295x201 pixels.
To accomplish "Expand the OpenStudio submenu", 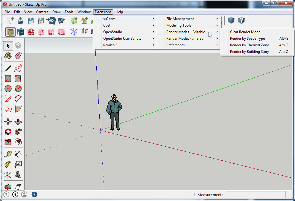I will 124,32.
